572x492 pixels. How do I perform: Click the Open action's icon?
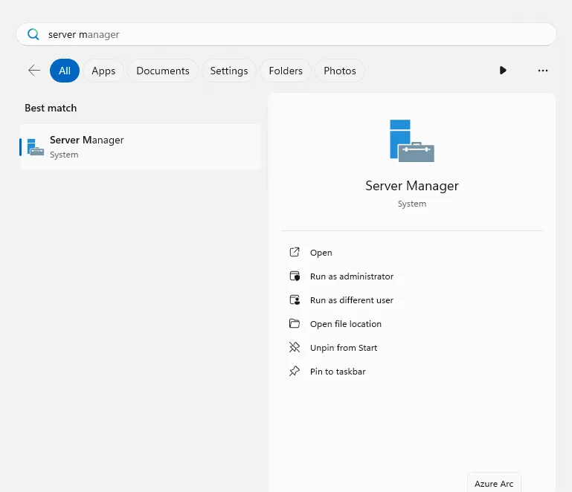point(295,252)
